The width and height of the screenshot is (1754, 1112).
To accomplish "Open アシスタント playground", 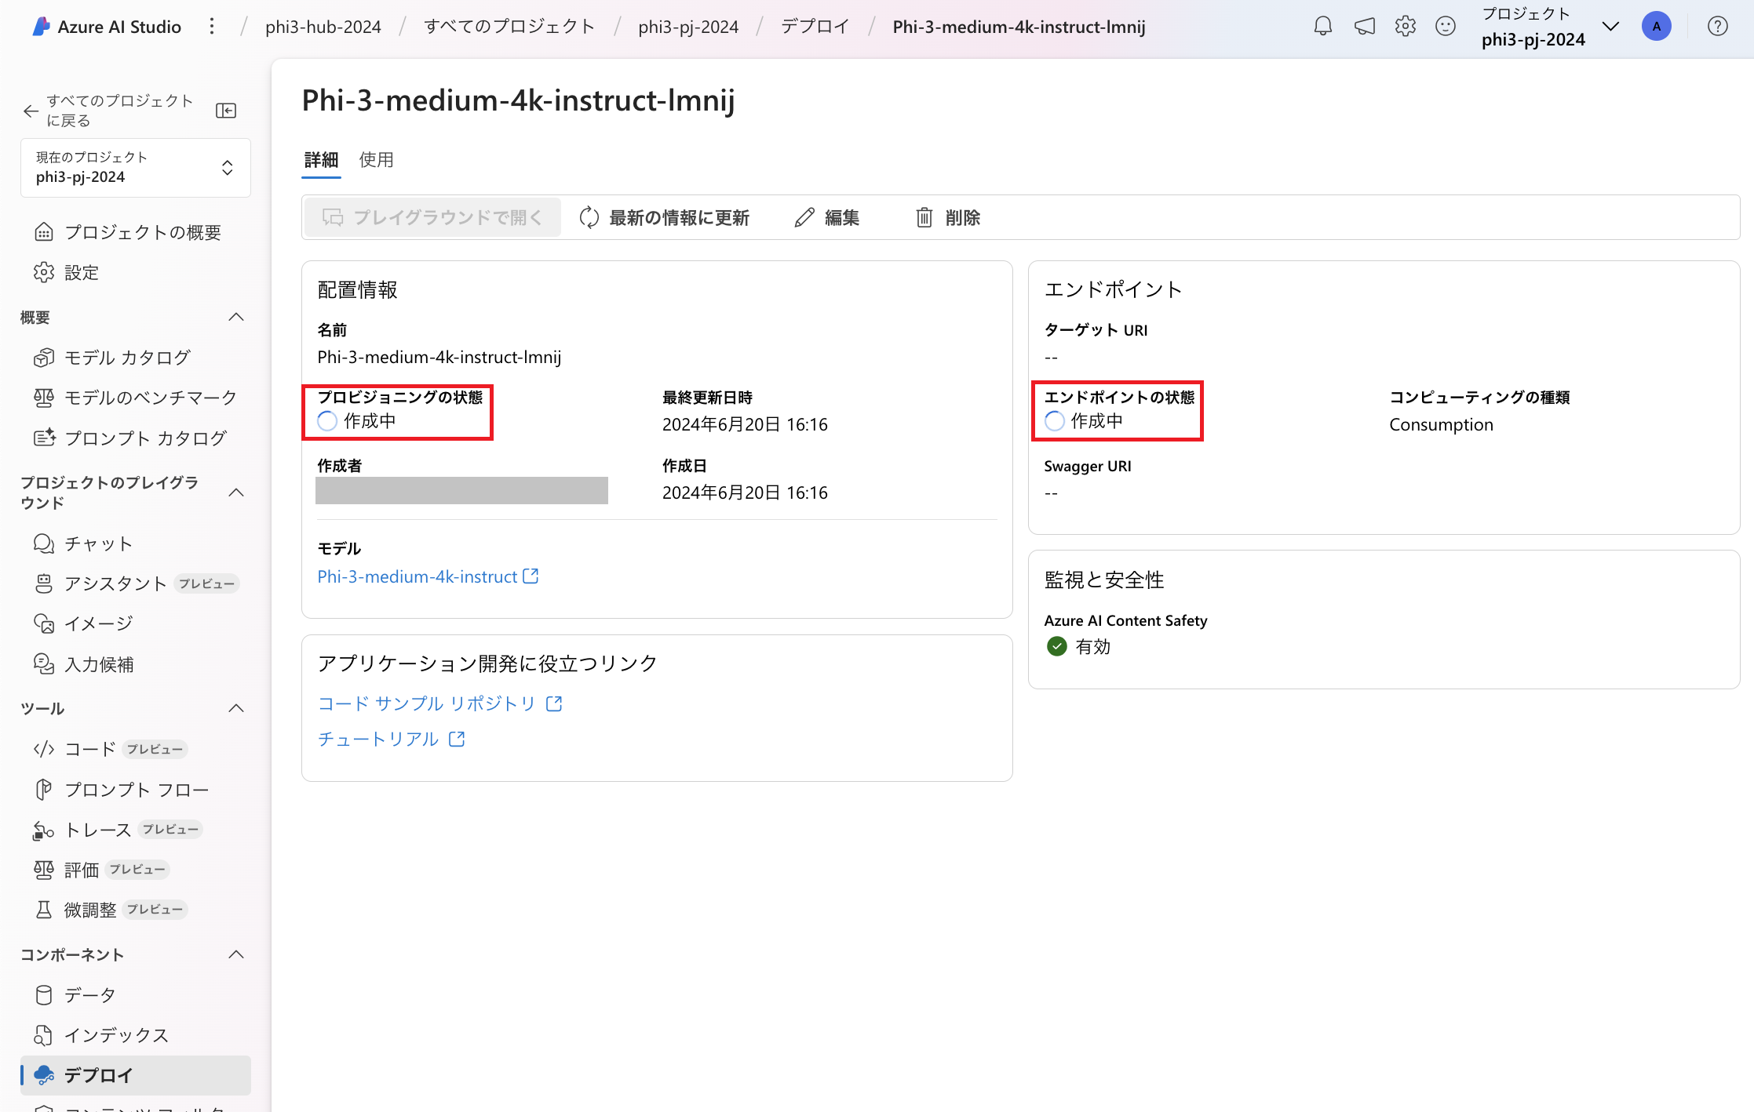I will click(x=135, y=583).
